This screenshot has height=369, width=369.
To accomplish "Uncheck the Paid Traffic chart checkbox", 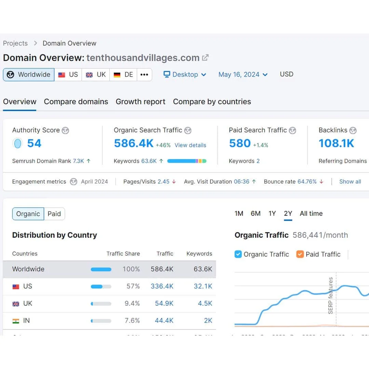I will pyautogui.click(x=300, y=254).
